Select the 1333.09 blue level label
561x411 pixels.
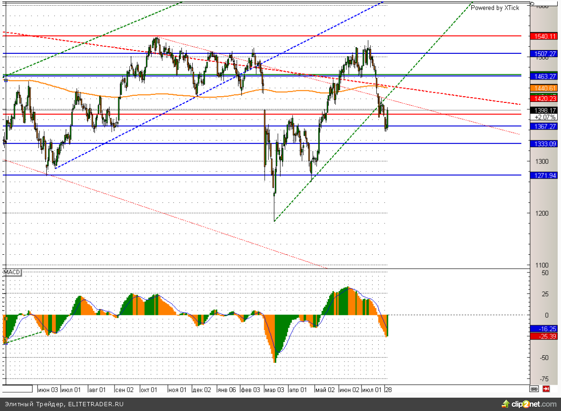click(x=543, y=144)
